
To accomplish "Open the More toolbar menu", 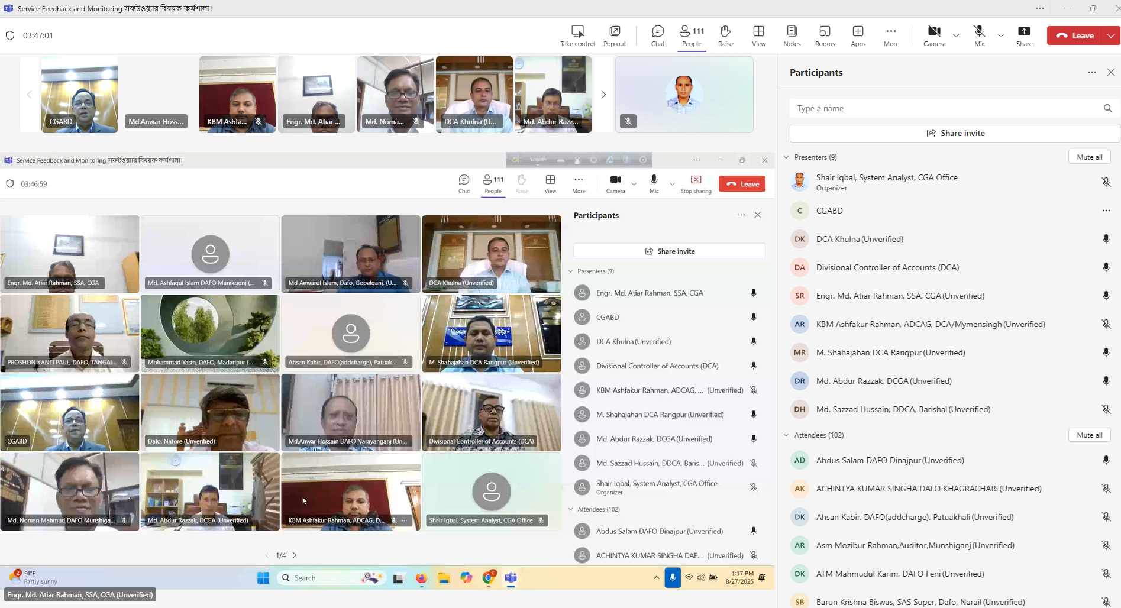I will [x=891, y=35].
